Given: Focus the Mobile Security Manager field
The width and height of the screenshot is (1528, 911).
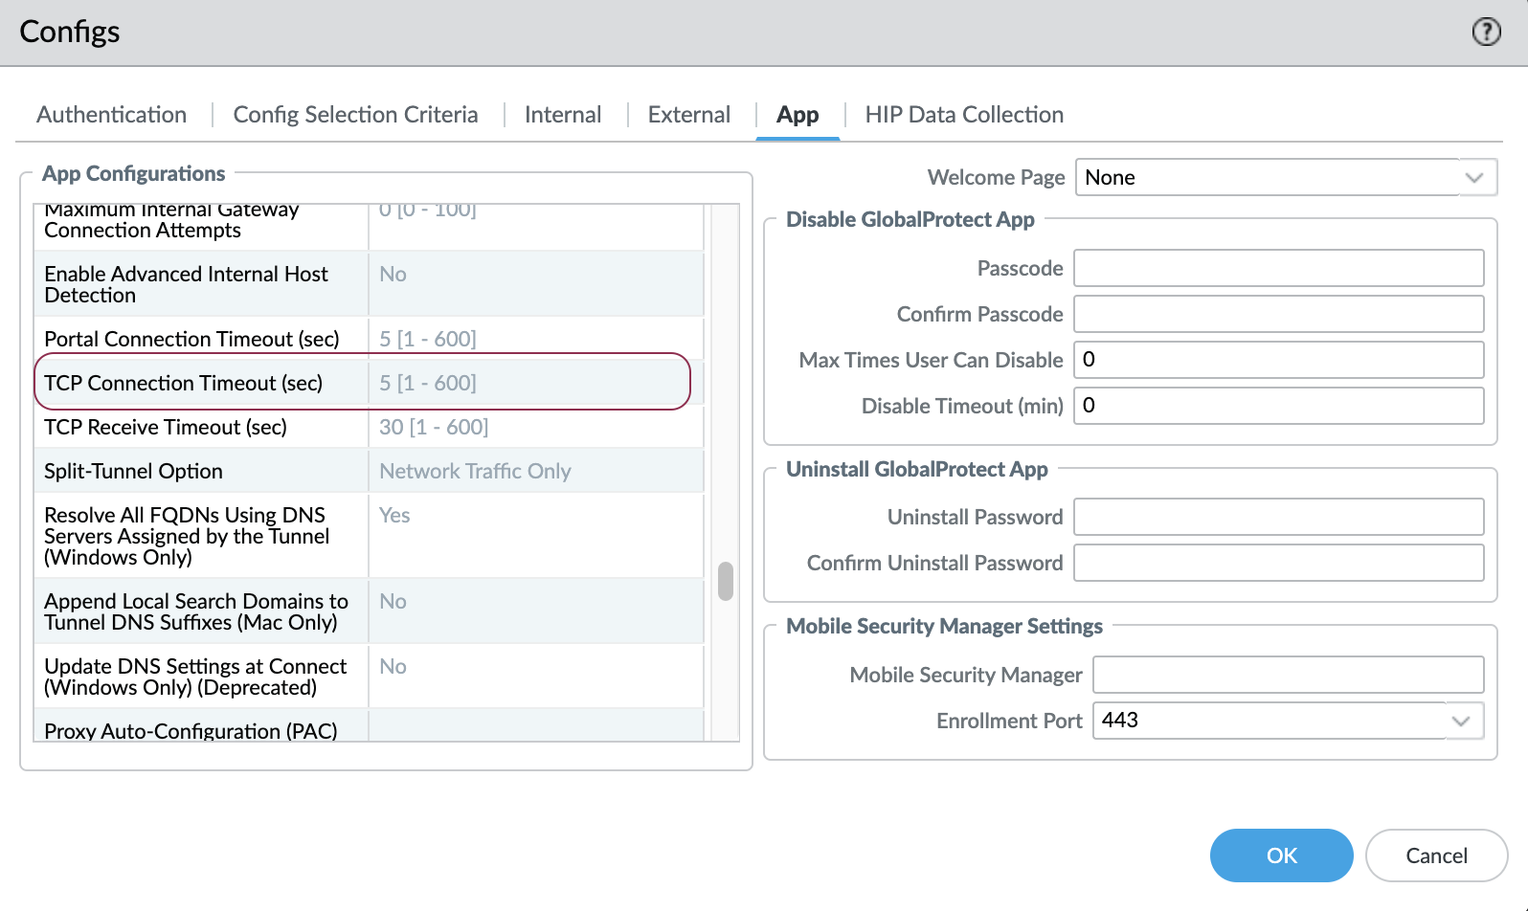Looking at the screenshot, I should (x=1288, y=675).
